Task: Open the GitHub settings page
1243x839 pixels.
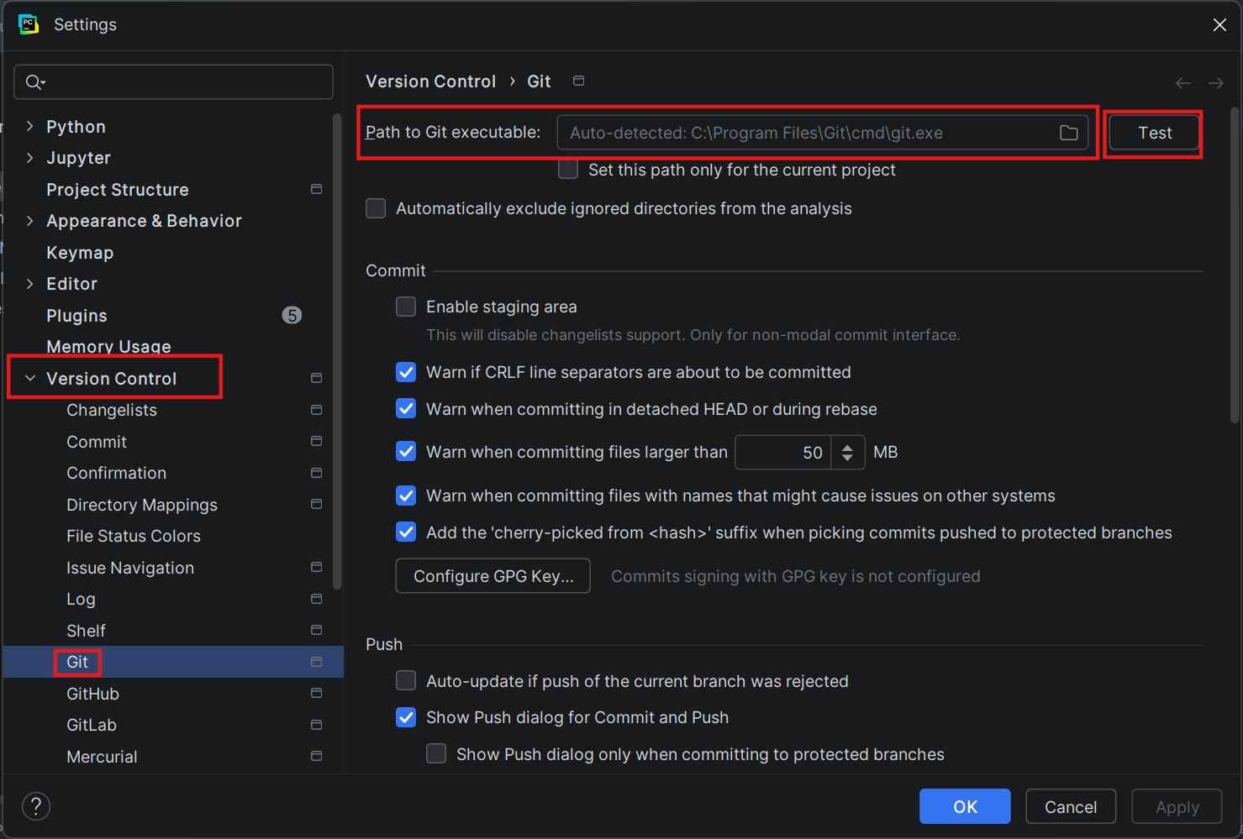Action: tap(92, 694)
